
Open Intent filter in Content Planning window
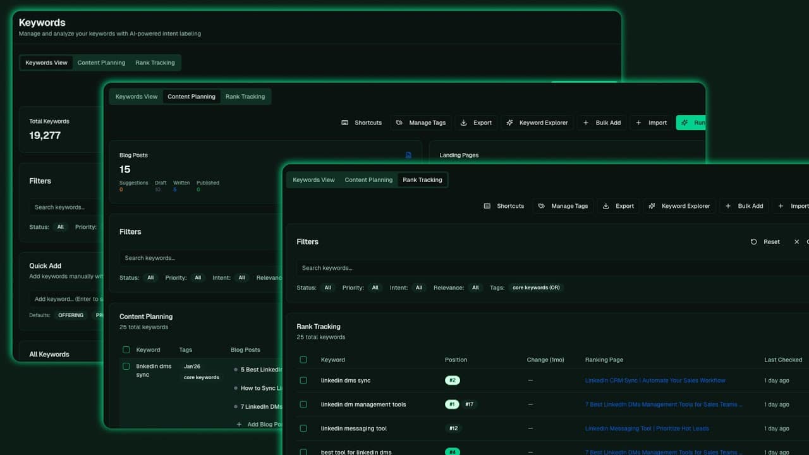pos(241,277)
